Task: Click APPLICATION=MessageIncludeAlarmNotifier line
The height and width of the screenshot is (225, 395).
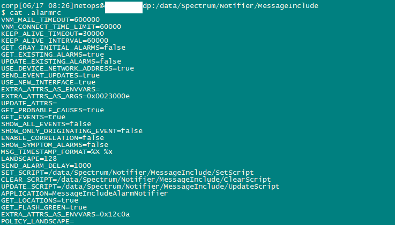Action: pyautogui.click(x=84, y=193)
